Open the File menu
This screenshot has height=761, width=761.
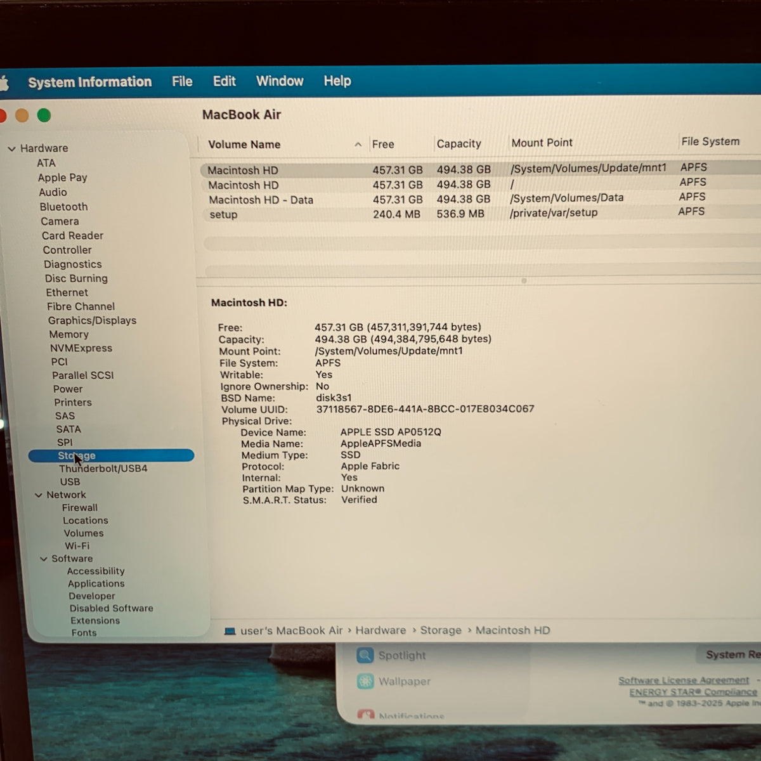(182, 81)
